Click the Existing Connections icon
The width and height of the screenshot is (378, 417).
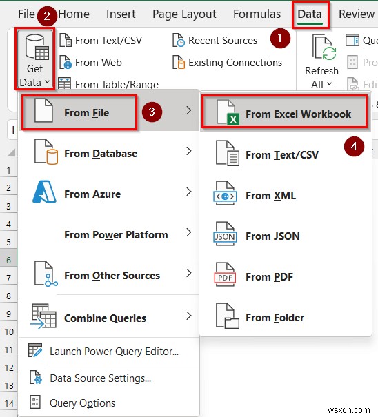179,62
